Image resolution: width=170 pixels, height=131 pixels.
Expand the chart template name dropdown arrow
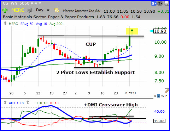click(40, 3)
